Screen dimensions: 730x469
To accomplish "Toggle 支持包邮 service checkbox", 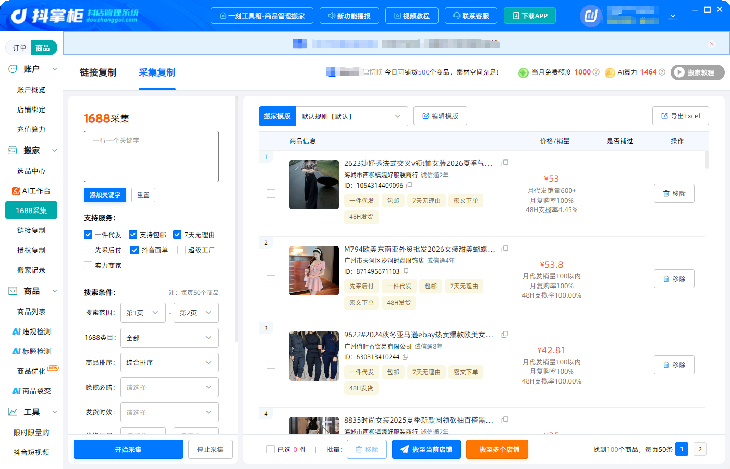I will pos(133,235).
